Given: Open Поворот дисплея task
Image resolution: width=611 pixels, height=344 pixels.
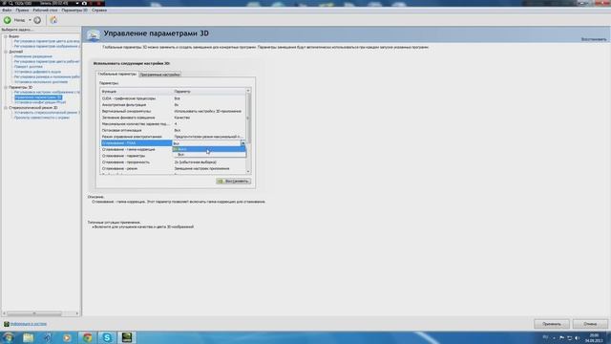Looking at the screenshot, I should tap(29, 67).
